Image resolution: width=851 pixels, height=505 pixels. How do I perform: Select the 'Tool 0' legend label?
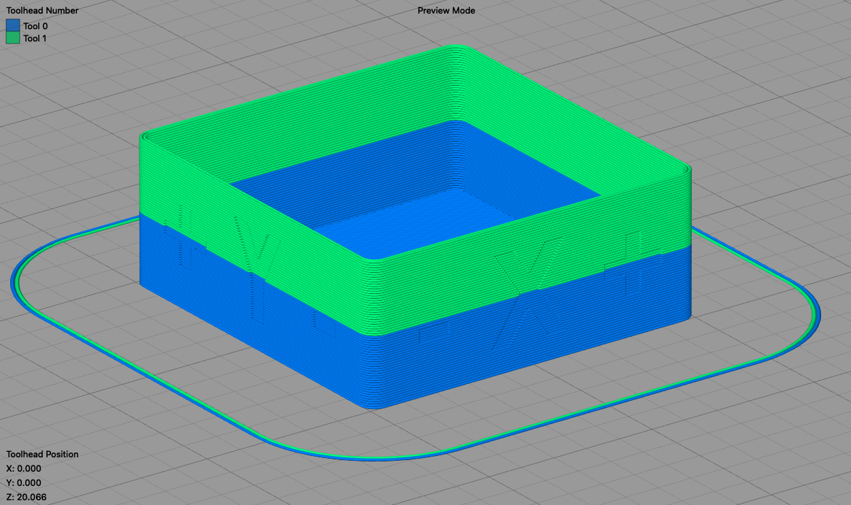[x=35, y=26]
